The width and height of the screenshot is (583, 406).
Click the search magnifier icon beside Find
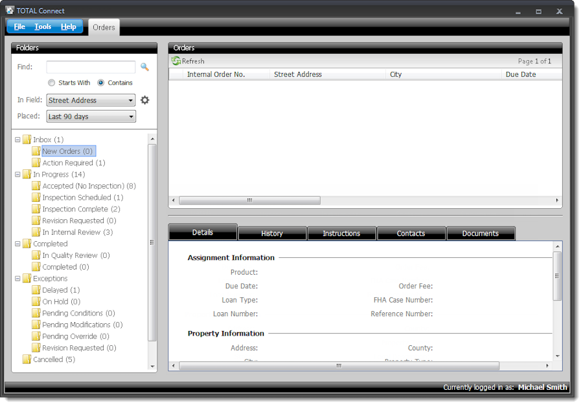(x=144, y=67)
